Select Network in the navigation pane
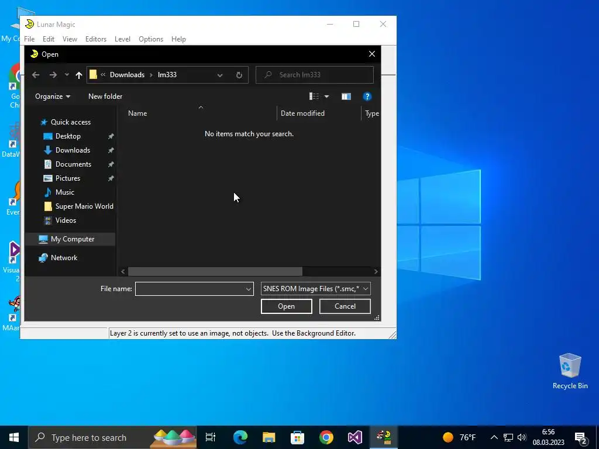Viewport: 599px width, 449px height. [64, 258]
